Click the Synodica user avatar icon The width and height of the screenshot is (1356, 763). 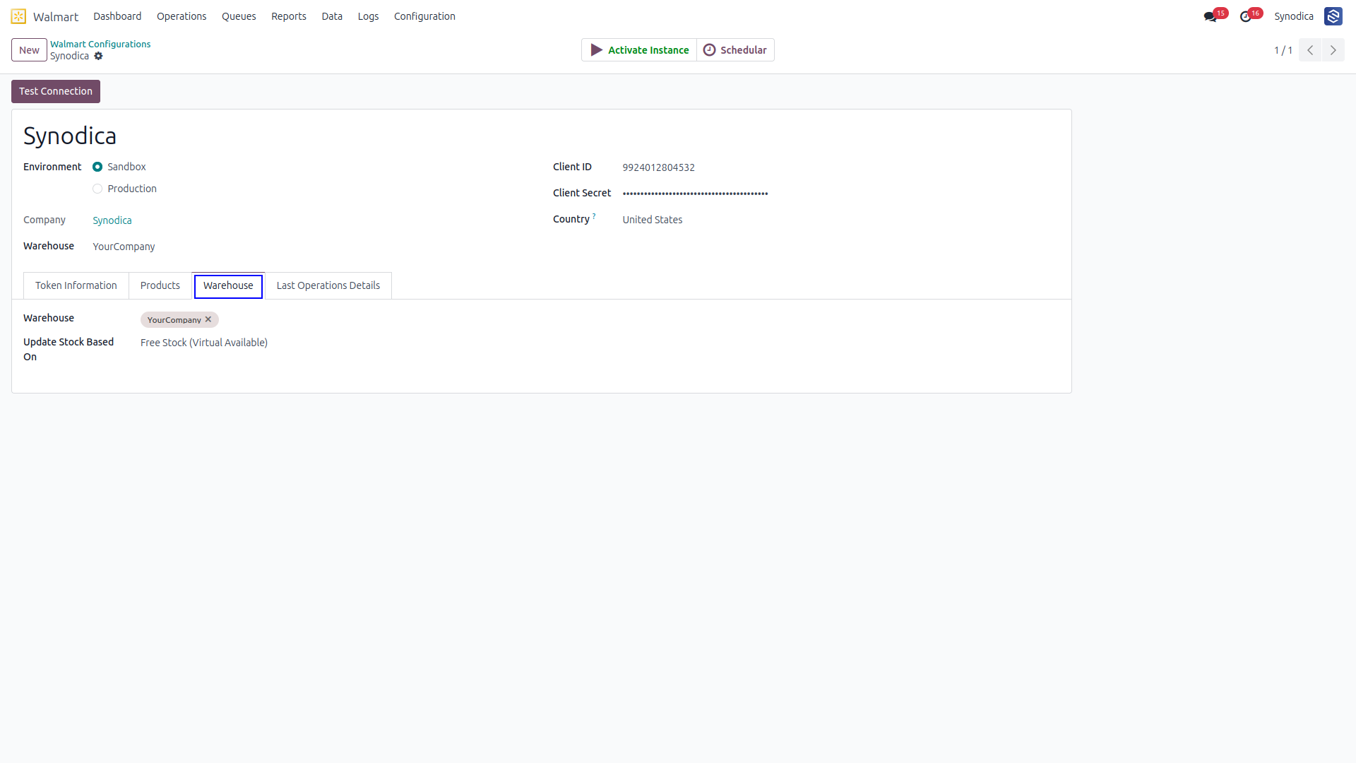click(x=1333, y=16)
